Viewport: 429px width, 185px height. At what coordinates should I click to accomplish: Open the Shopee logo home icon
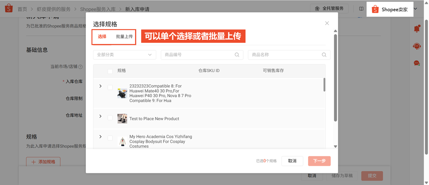pos(9,9)
